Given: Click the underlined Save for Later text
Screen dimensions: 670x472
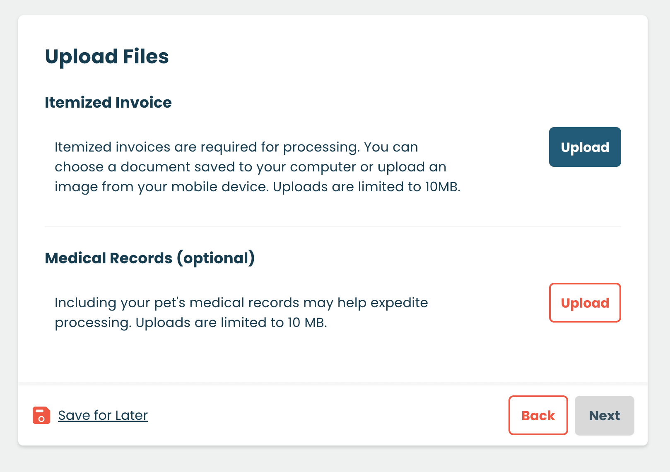Looking at the screenshot, I should pos(102,415).
